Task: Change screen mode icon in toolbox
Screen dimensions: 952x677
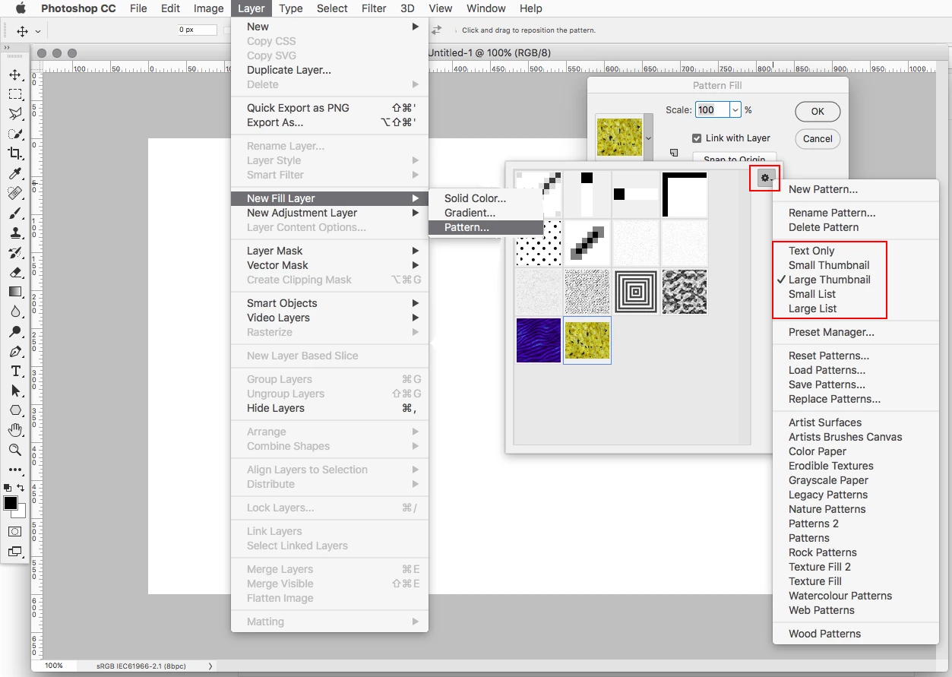Action: coord(15,552)
